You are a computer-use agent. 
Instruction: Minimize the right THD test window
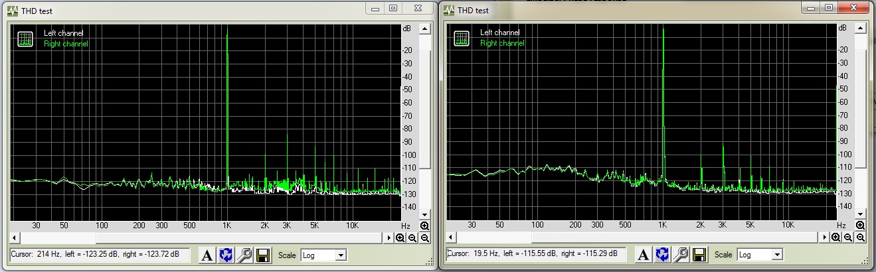[x=812, y=7]
